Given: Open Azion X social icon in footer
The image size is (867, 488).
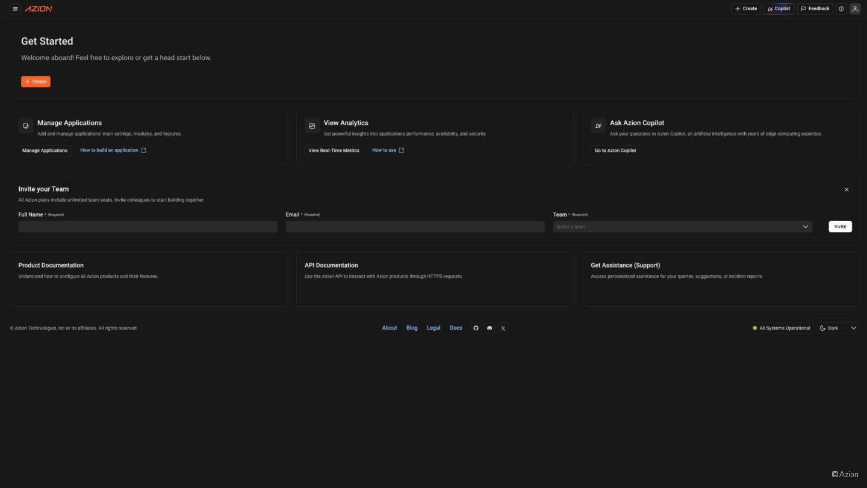Looking at the screenshot, I should [503, 328].
